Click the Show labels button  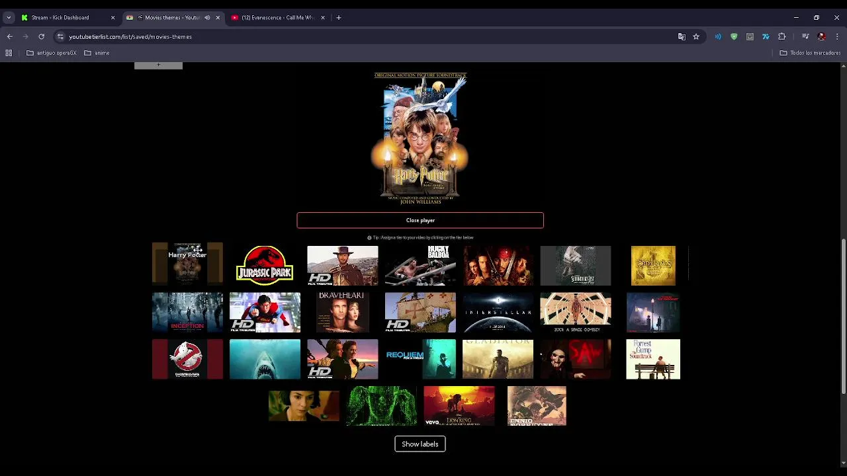click(420, 444)
